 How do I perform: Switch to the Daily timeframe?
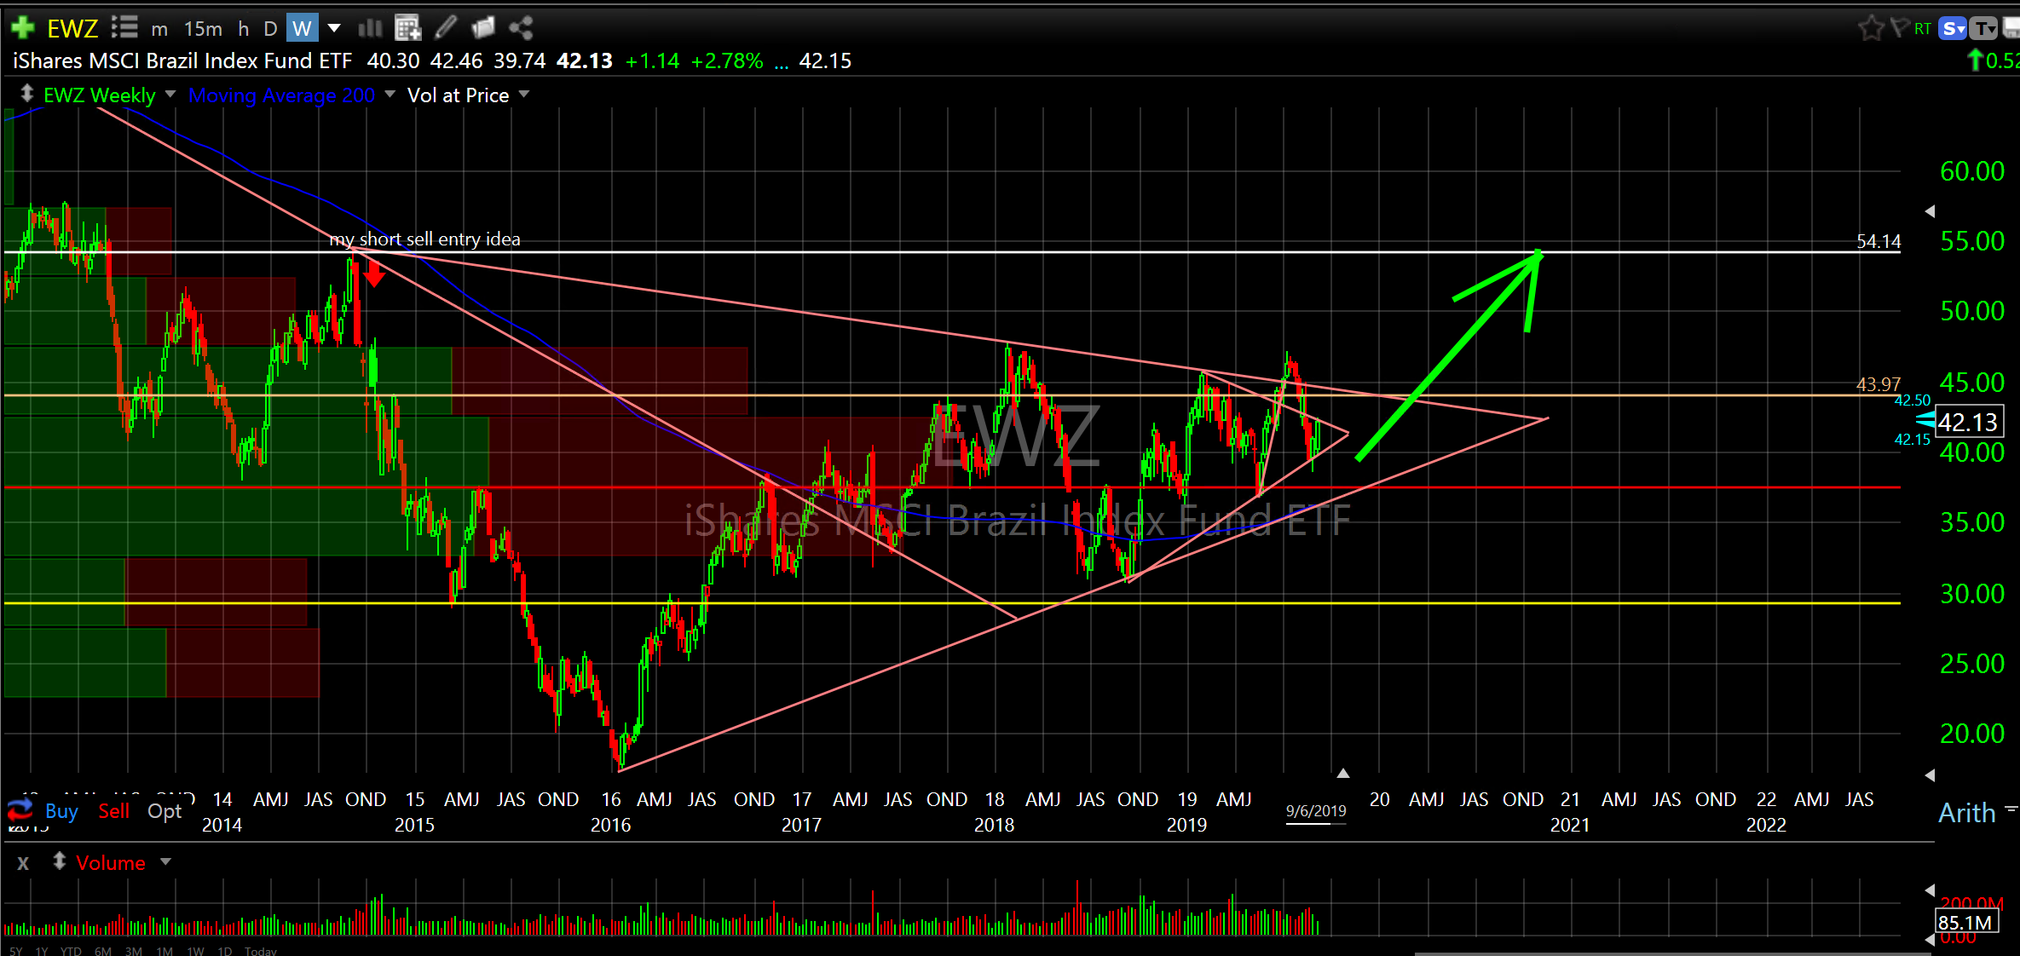[x=270, y=28]
